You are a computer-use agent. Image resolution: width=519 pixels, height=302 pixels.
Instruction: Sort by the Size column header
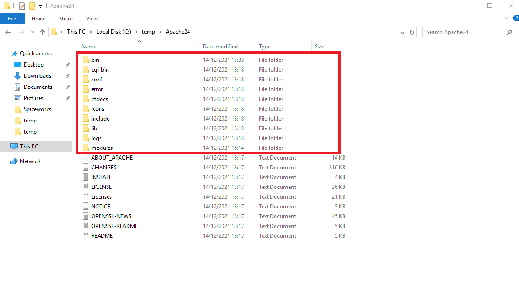coord(330,47)
